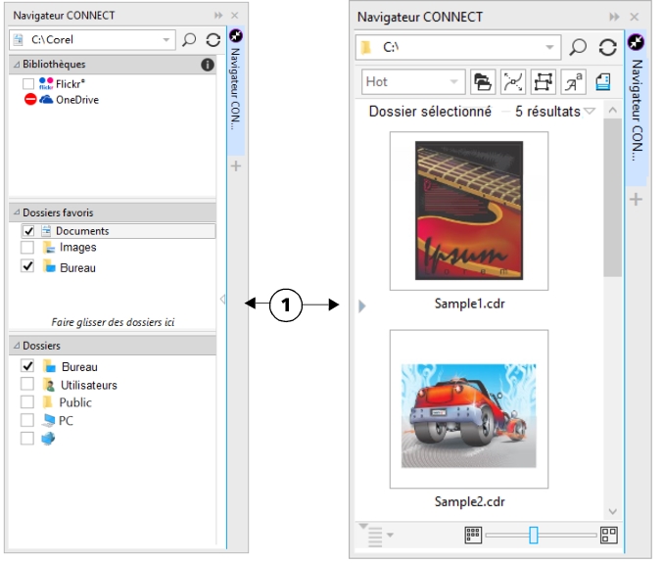This screenshot has width=663, height=563.
Task: Check the Flickr library checkbox
Action: coord(28,84)
